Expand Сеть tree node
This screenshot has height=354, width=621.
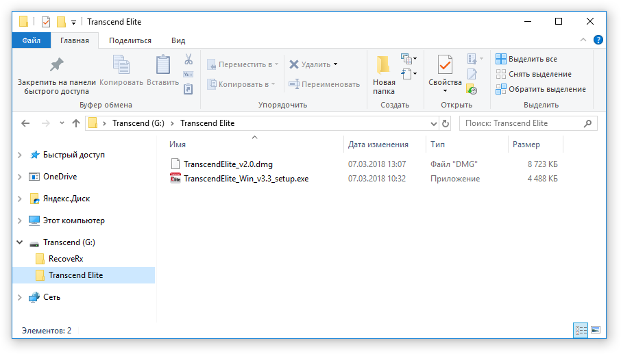tap(19, 297)
